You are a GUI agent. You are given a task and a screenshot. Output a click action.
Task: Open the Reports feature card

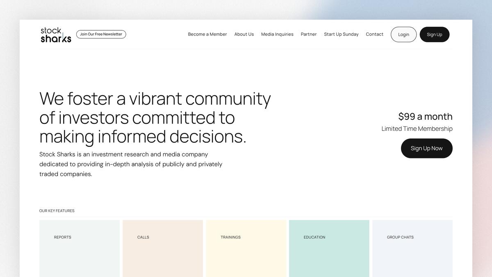[x=80, y=248]
